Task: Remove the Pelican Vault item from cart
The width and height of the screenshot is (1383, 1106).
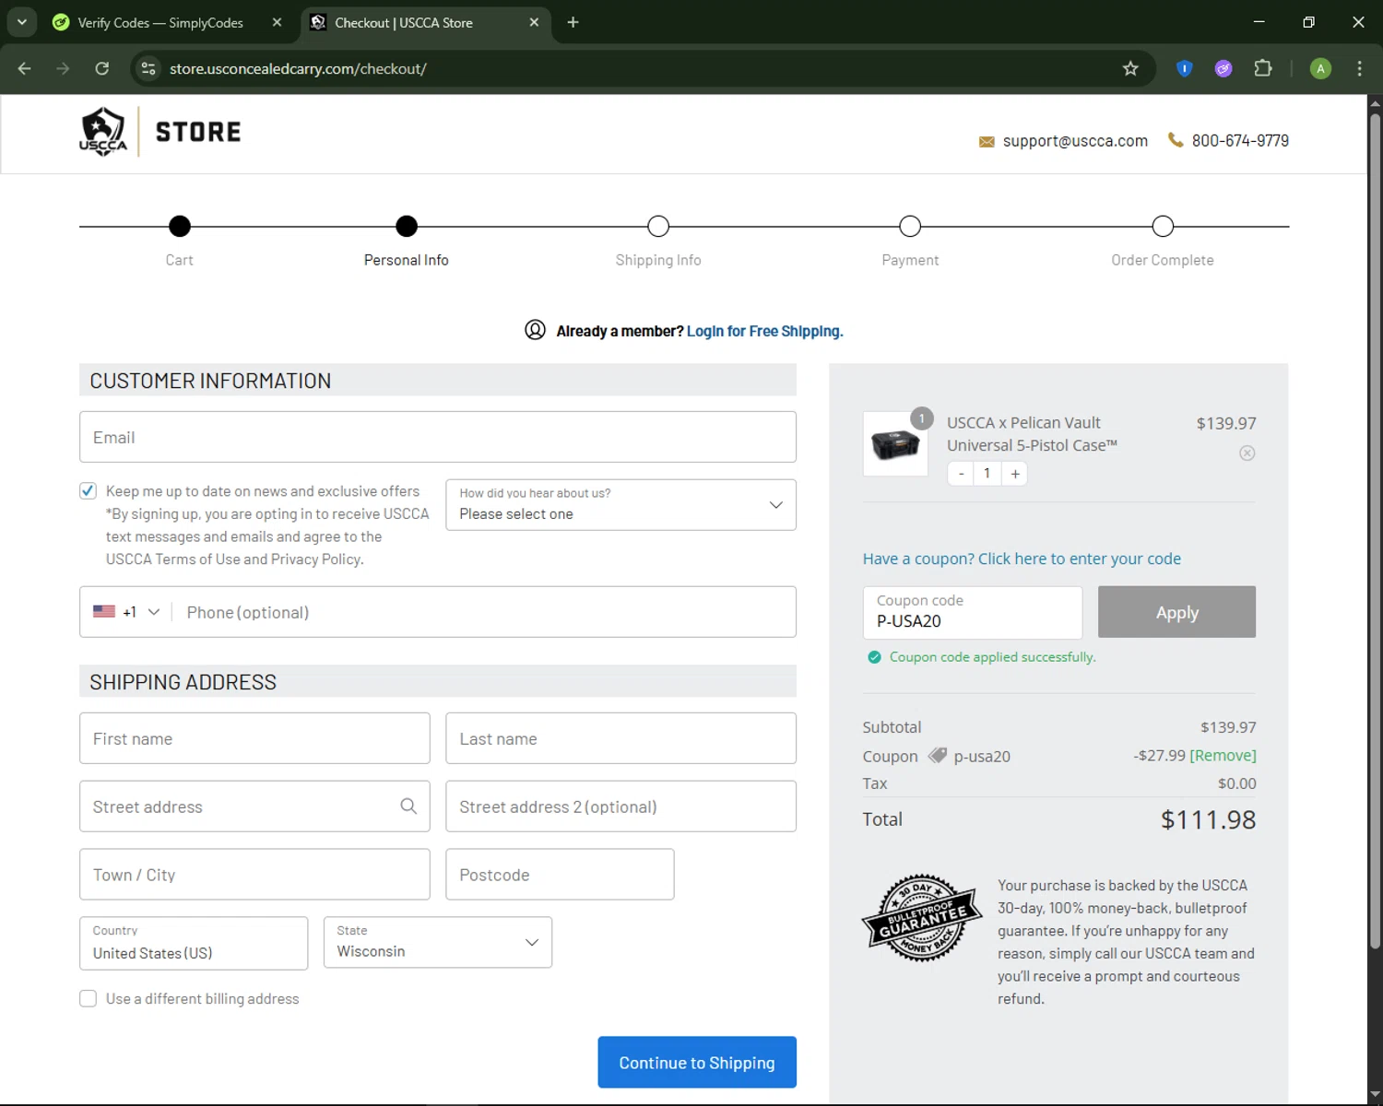Action: (1247, 453)
